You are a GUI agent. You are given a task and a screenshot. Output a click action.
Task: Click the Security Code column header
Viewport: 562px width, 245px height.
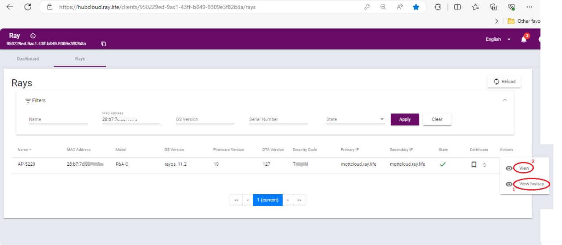(305, 150)
